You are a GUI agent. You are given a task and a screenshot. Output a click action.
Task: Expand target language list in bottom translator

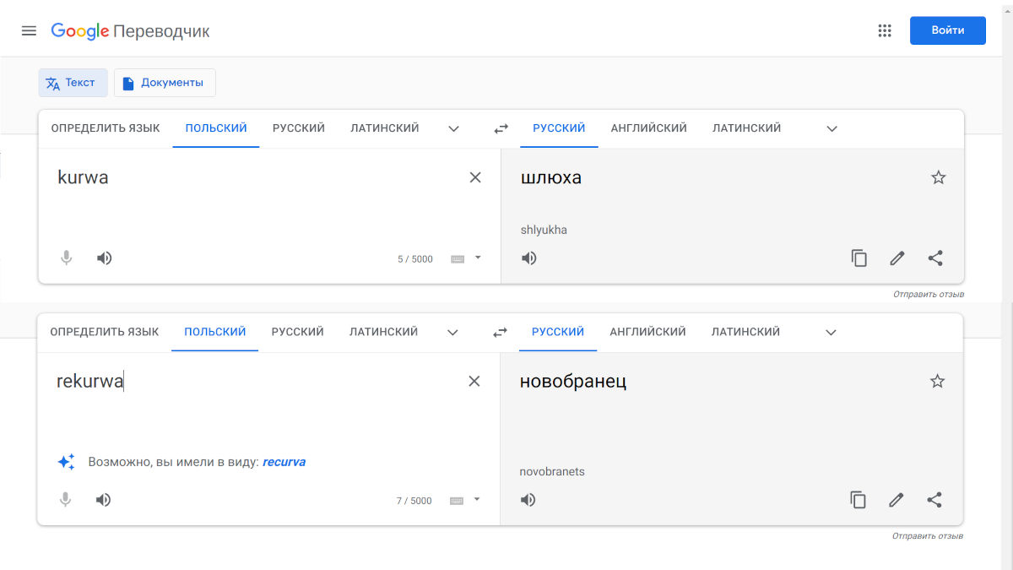click(x=831, y=333)
